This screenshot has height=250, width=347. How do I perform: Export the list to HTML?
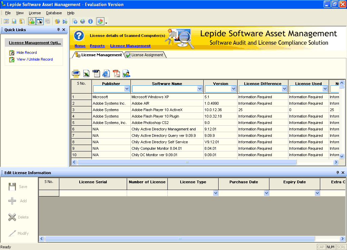[x=106, y=74]
